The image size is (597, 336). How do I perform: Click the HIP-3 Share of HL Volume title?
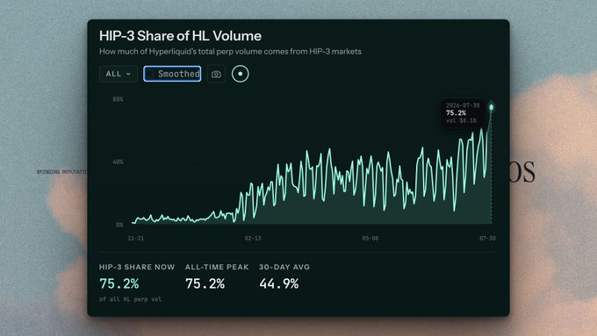(x=180, y=36)
